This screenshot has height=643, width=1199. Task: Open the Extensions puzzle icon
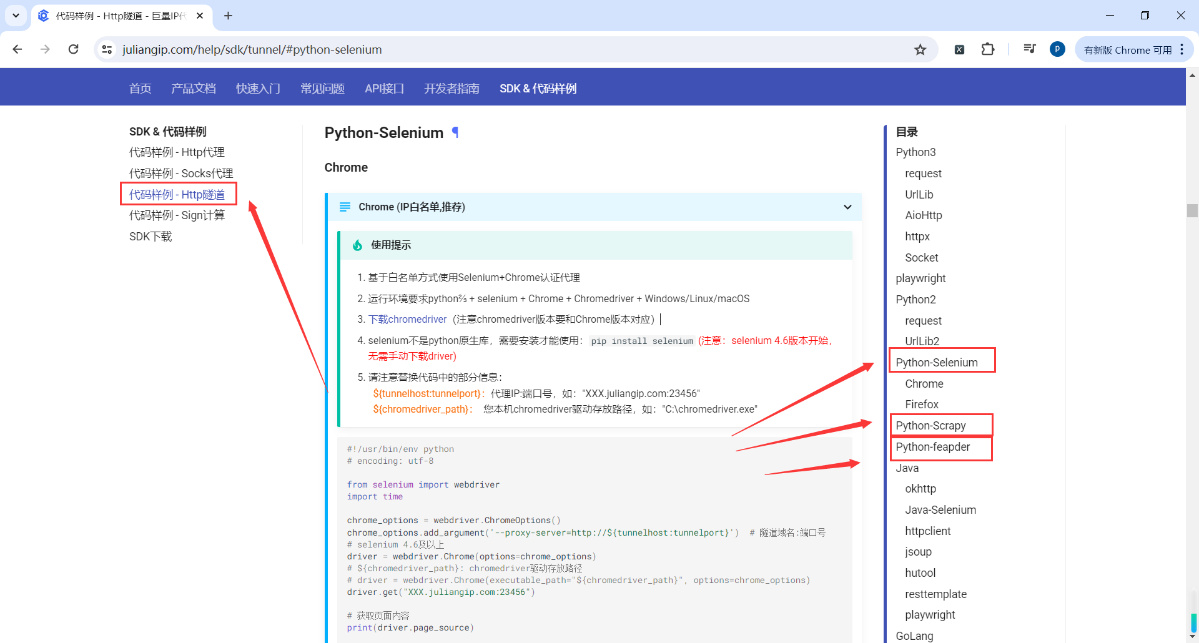point(988,49)
